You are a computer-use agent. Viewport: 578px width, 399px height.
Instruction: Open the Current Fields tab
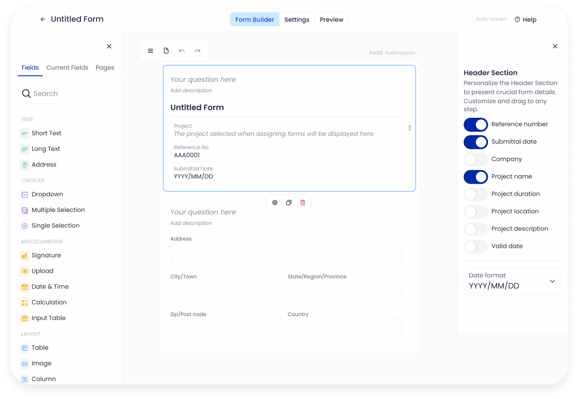pos(67,67)
